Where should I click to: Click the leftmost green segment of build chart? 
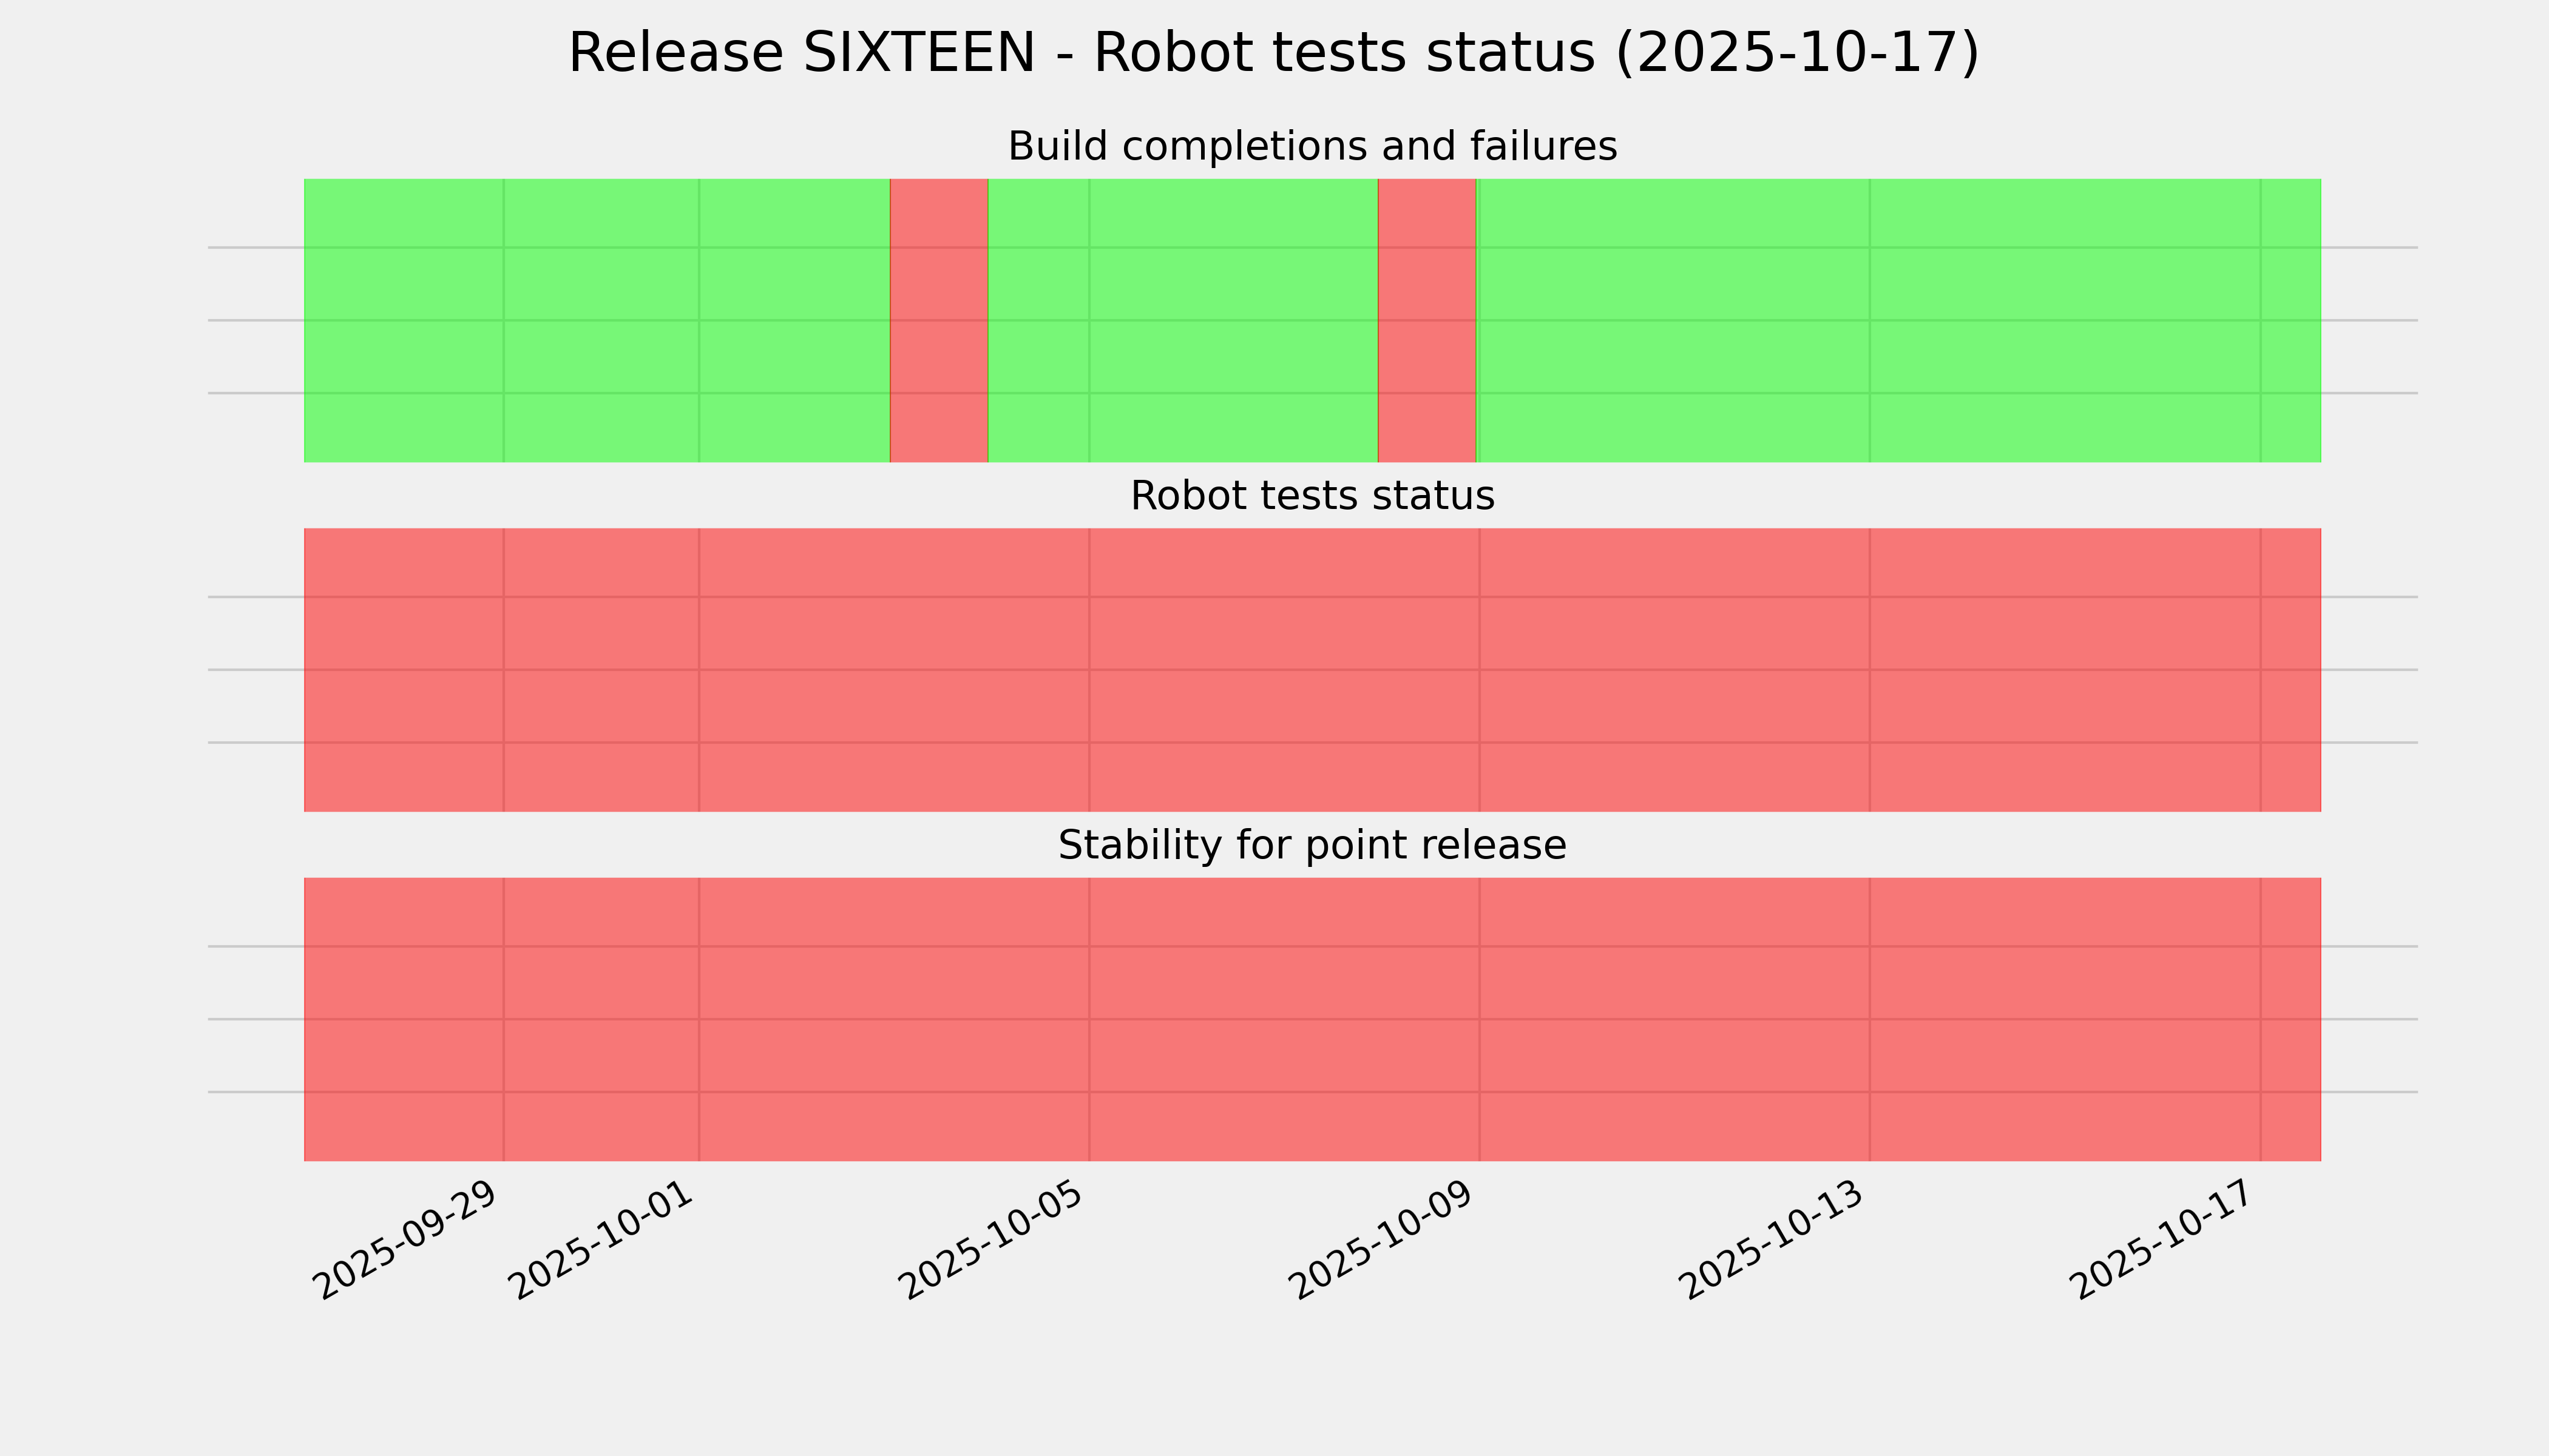pyautogui.click(x=596, y=320)
